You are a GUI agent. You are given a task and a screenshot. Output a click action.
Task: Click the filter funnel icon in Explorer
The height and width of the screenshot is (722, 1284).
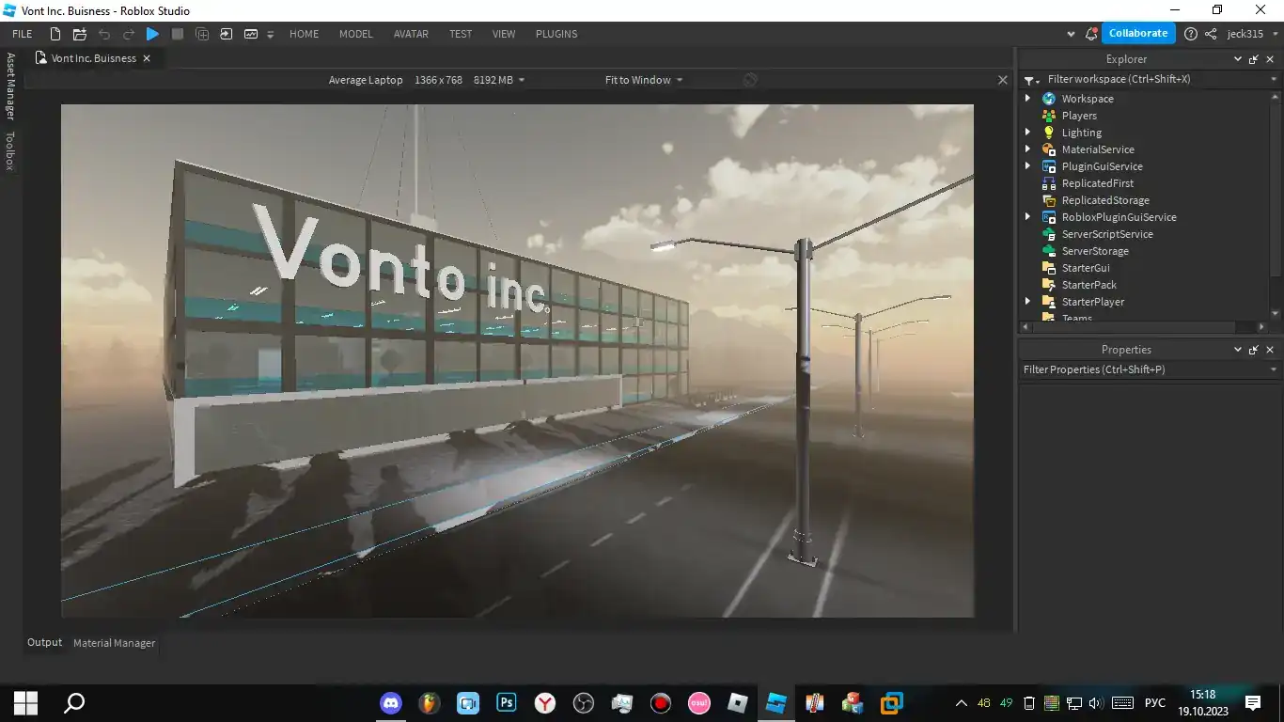pos(1030,80)
